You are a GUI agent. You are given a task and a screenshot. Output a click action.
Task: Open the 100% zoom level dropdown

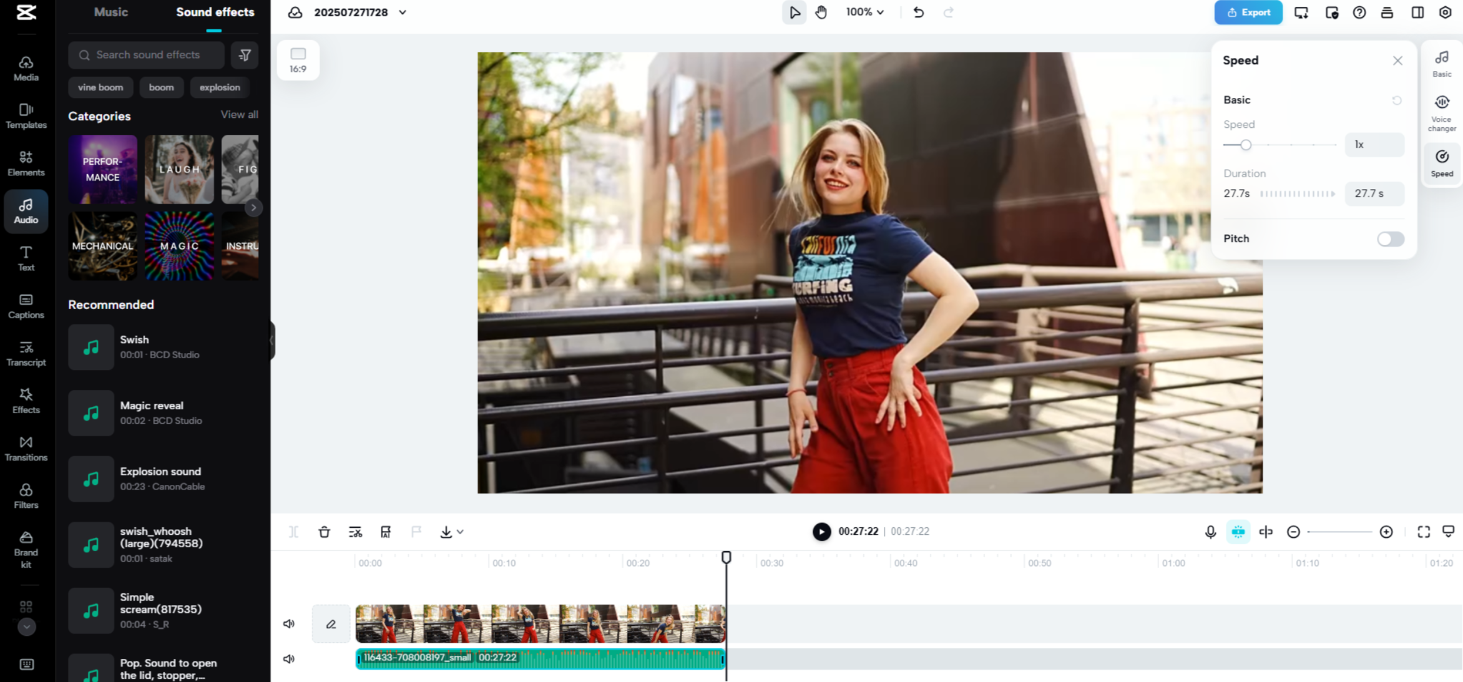click(864, 12)
